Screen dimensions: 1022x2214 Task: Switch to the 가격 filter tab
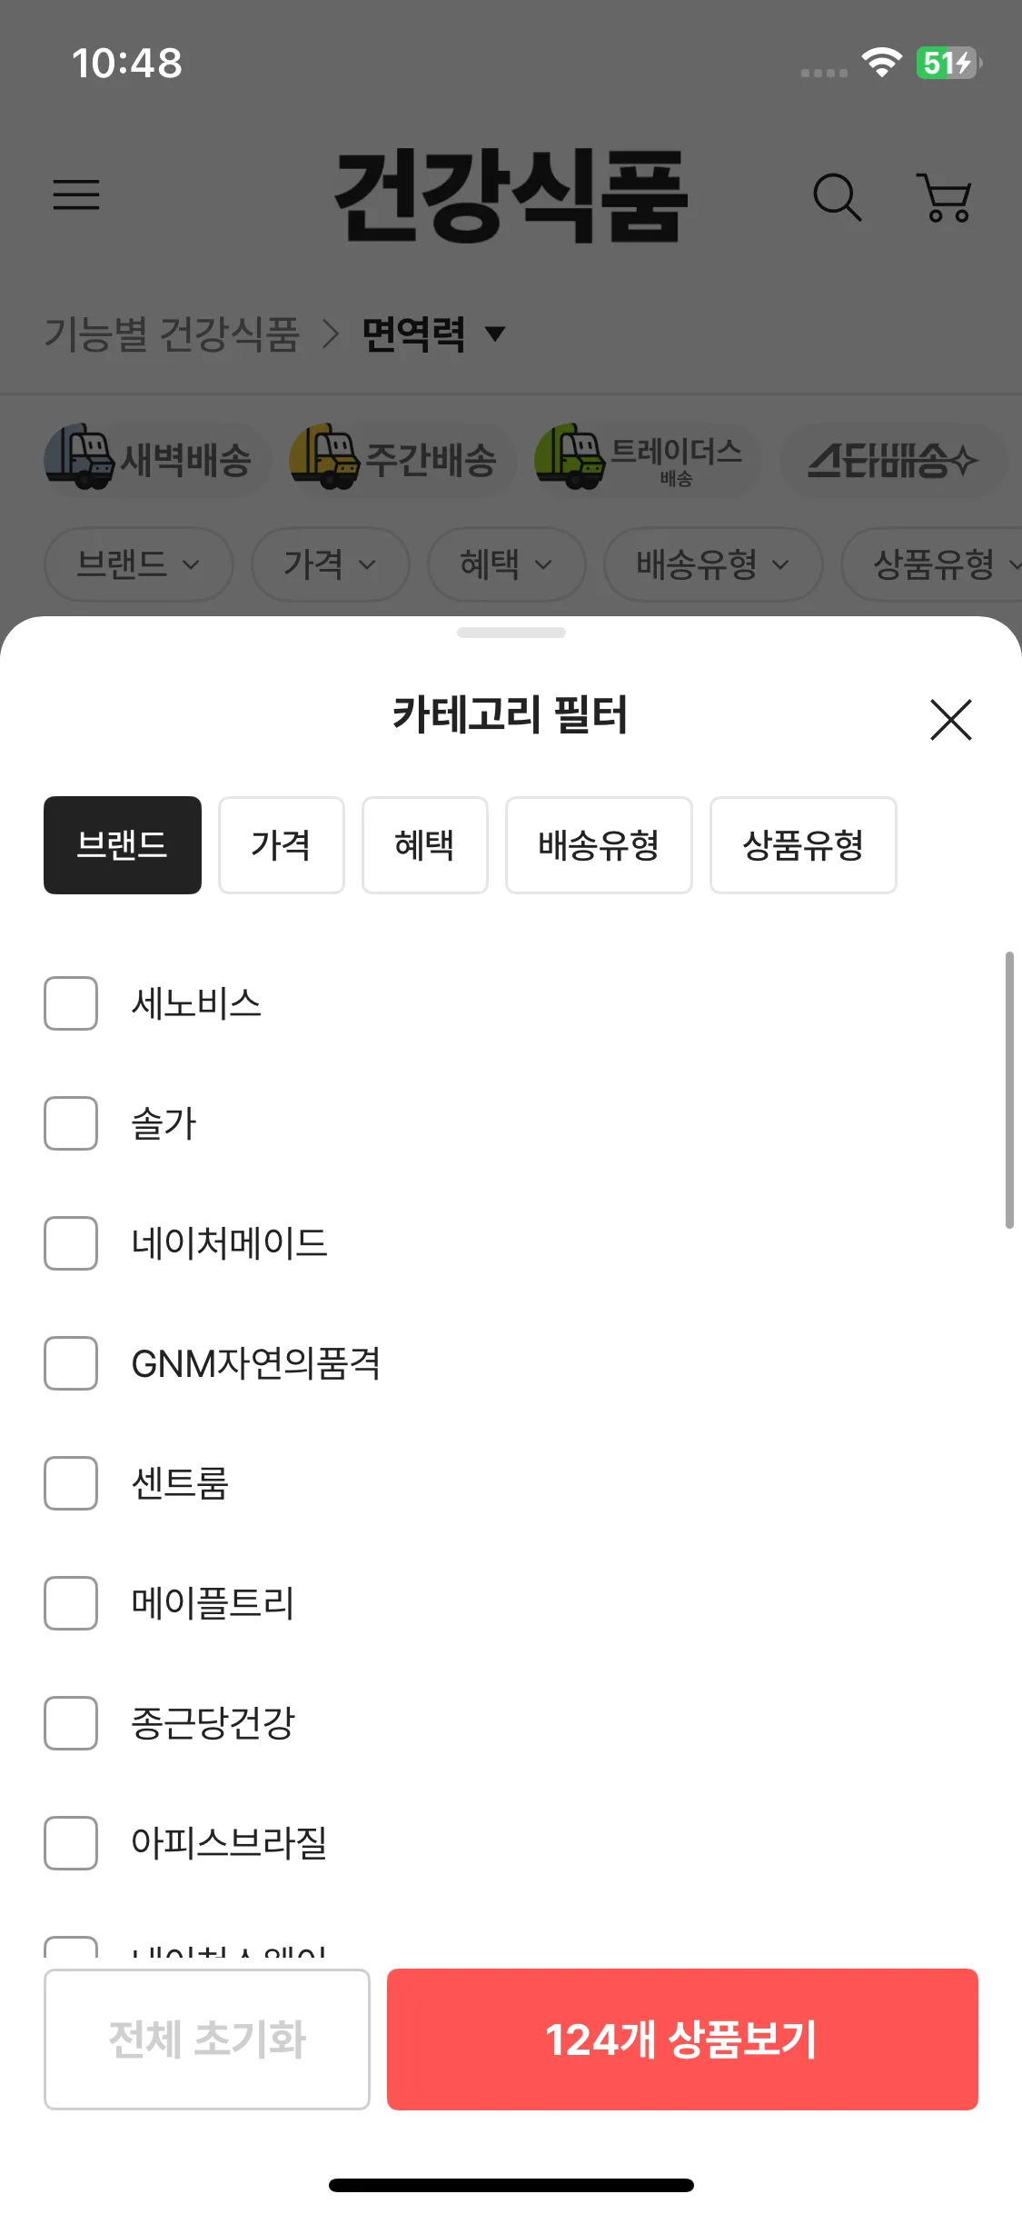(x=281, y=845)
